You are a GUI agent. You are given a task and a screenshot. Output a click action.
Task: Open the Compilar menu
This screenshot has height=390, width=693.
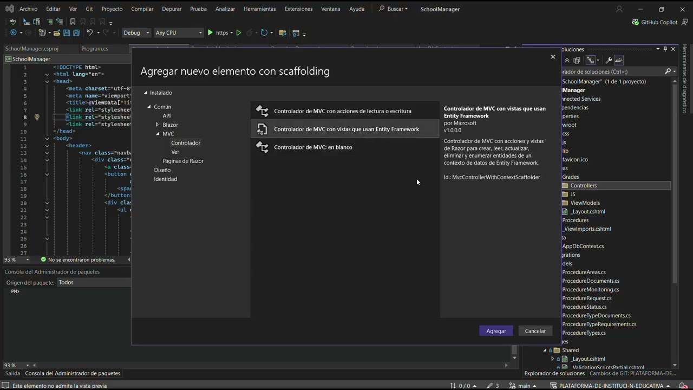point(142,9)
